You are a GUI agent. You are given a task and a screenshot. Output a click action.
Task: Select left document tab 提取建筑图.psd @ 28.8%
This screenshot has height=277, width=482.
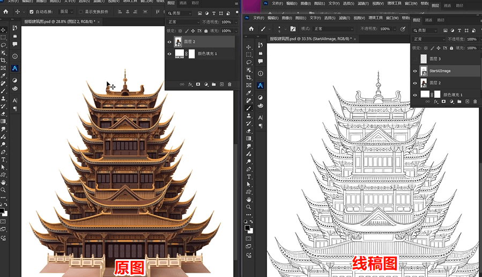pos(60,21)
